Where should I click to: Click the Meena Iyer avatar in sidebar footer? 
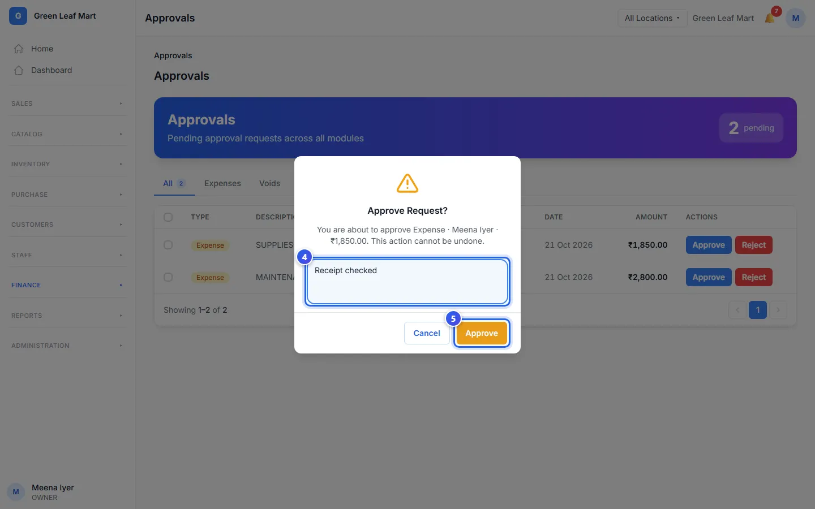click(16, 492)
